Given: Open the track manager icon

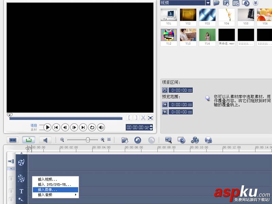Looking at the screenshot, I should coord(195,140).
